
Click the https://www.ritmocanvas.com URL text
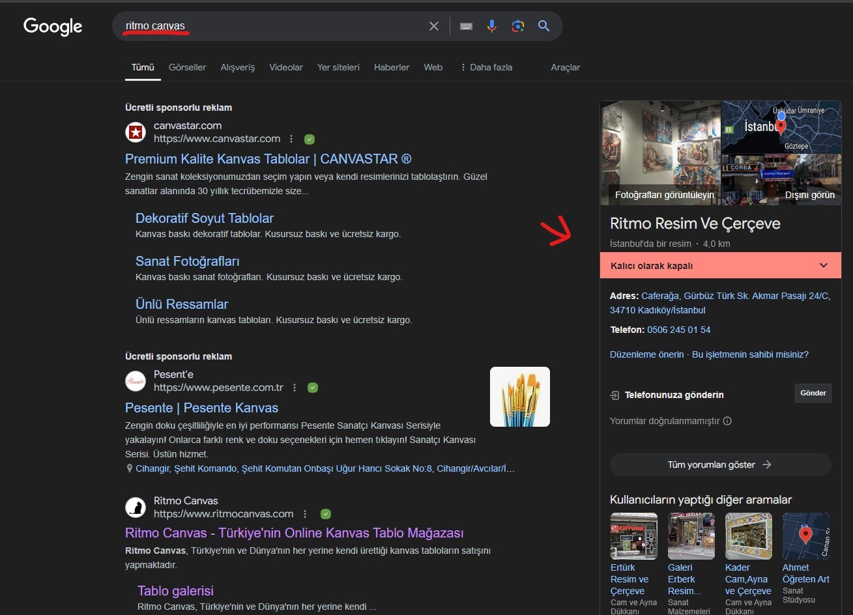tap(224, 513)
